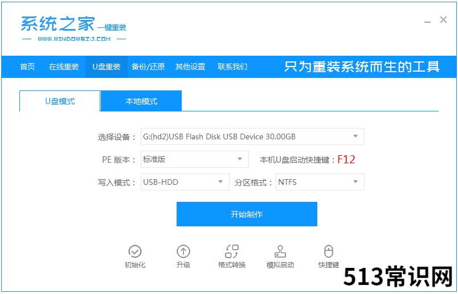Launch the 模拟启动 simulated boot icon

pyautogui.click(x=280, y=251)
